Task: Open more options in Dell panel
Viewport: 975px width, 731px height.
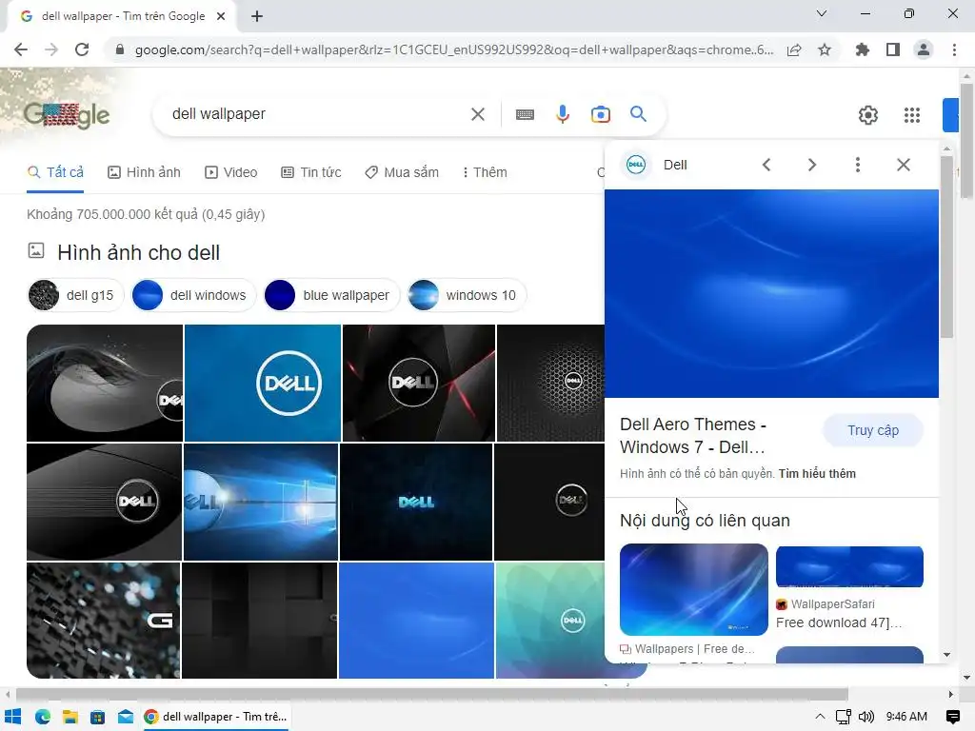Action: point(858,165)
